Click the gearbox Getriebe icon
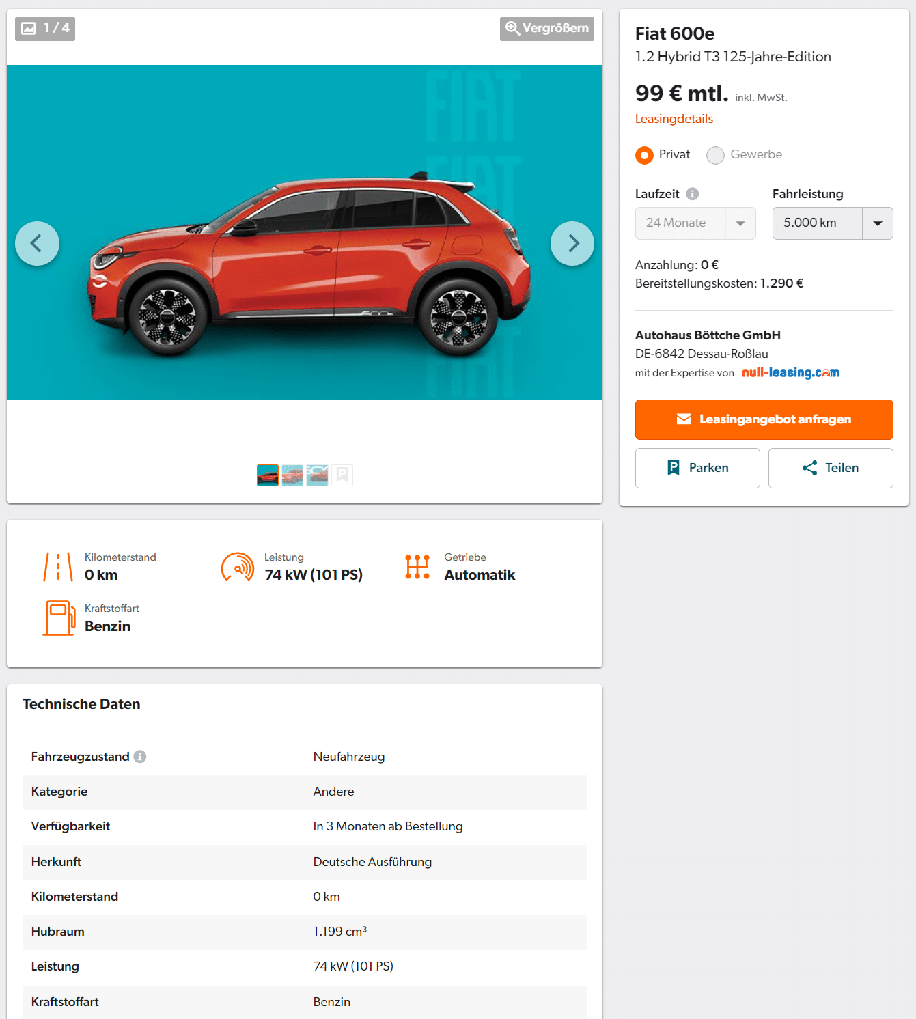This screenshot has width=916, height=1019. pos(417,567)
